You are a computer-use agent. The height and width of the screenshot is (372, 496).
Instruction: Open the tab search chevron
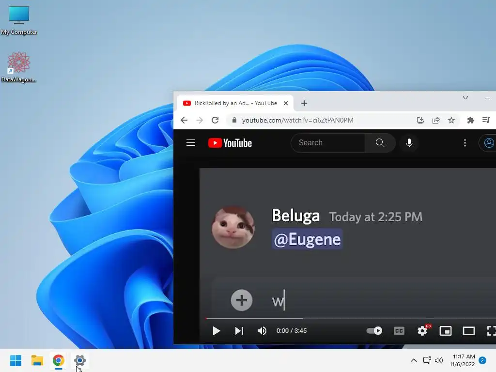[x=465, y=98]
